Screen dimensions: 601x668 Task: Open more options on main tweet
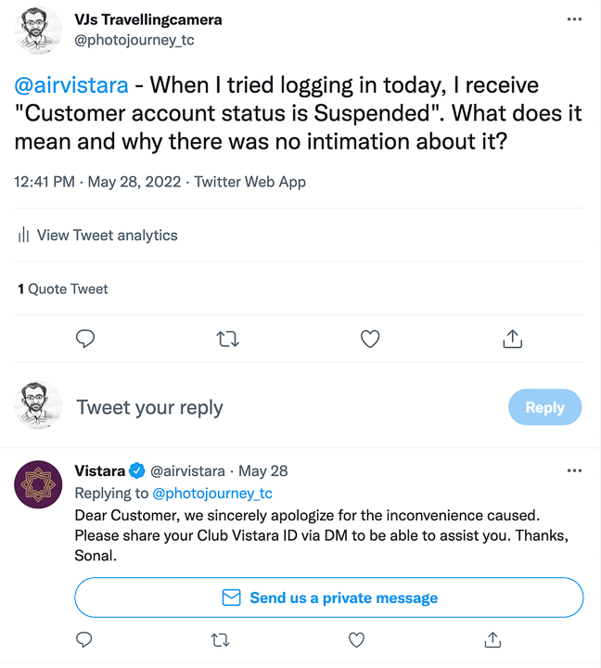tap(574, 19)
